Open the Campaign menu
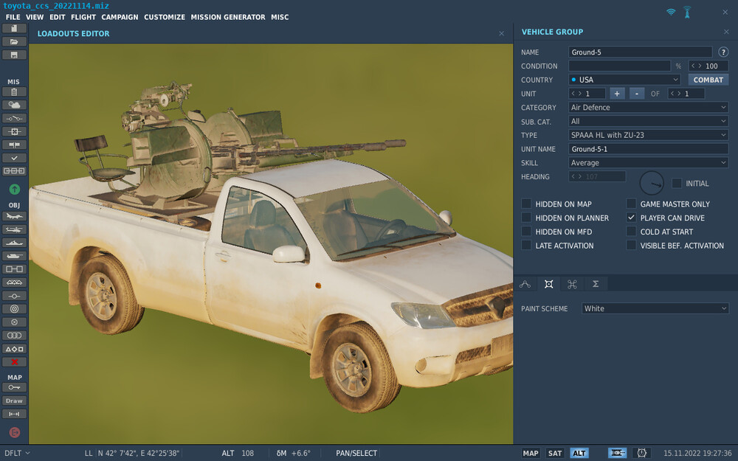 tap(119, 17)
